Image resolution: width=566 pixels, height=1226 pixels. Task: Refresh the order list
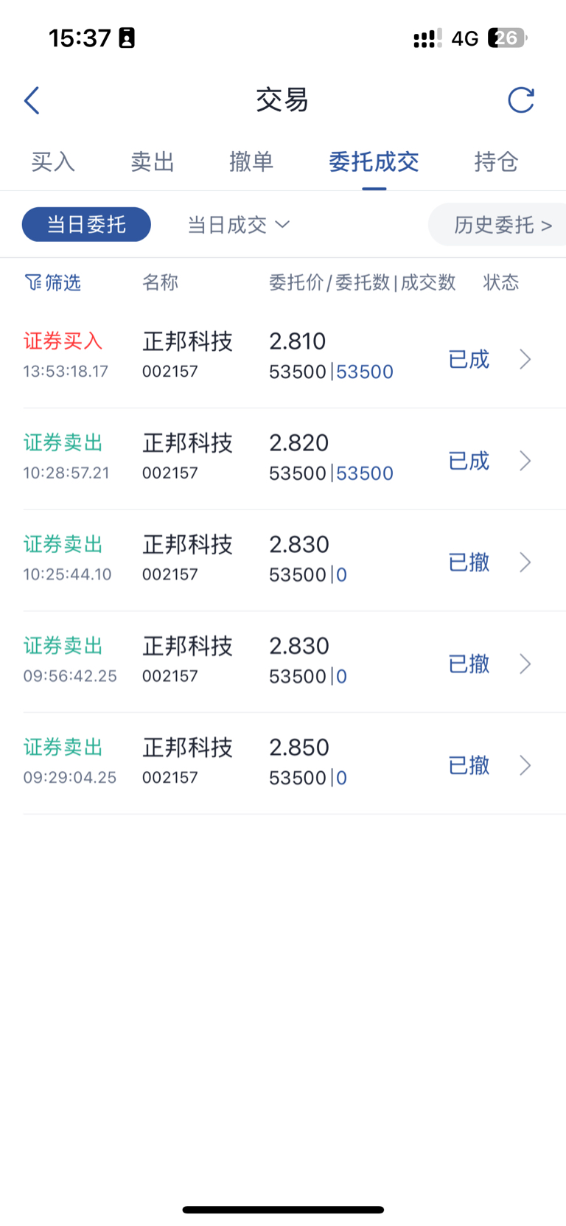[x=520, y=100]
